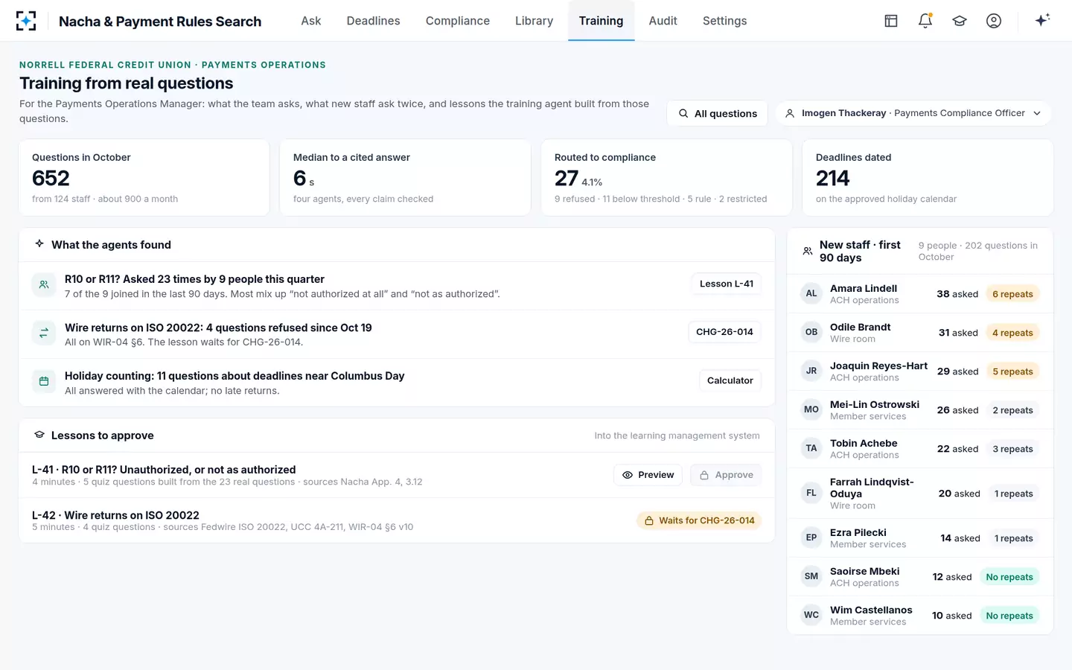Click the Waits for CHG-26-014 badge
The image size is (1072, 670).
pos(699,520)
